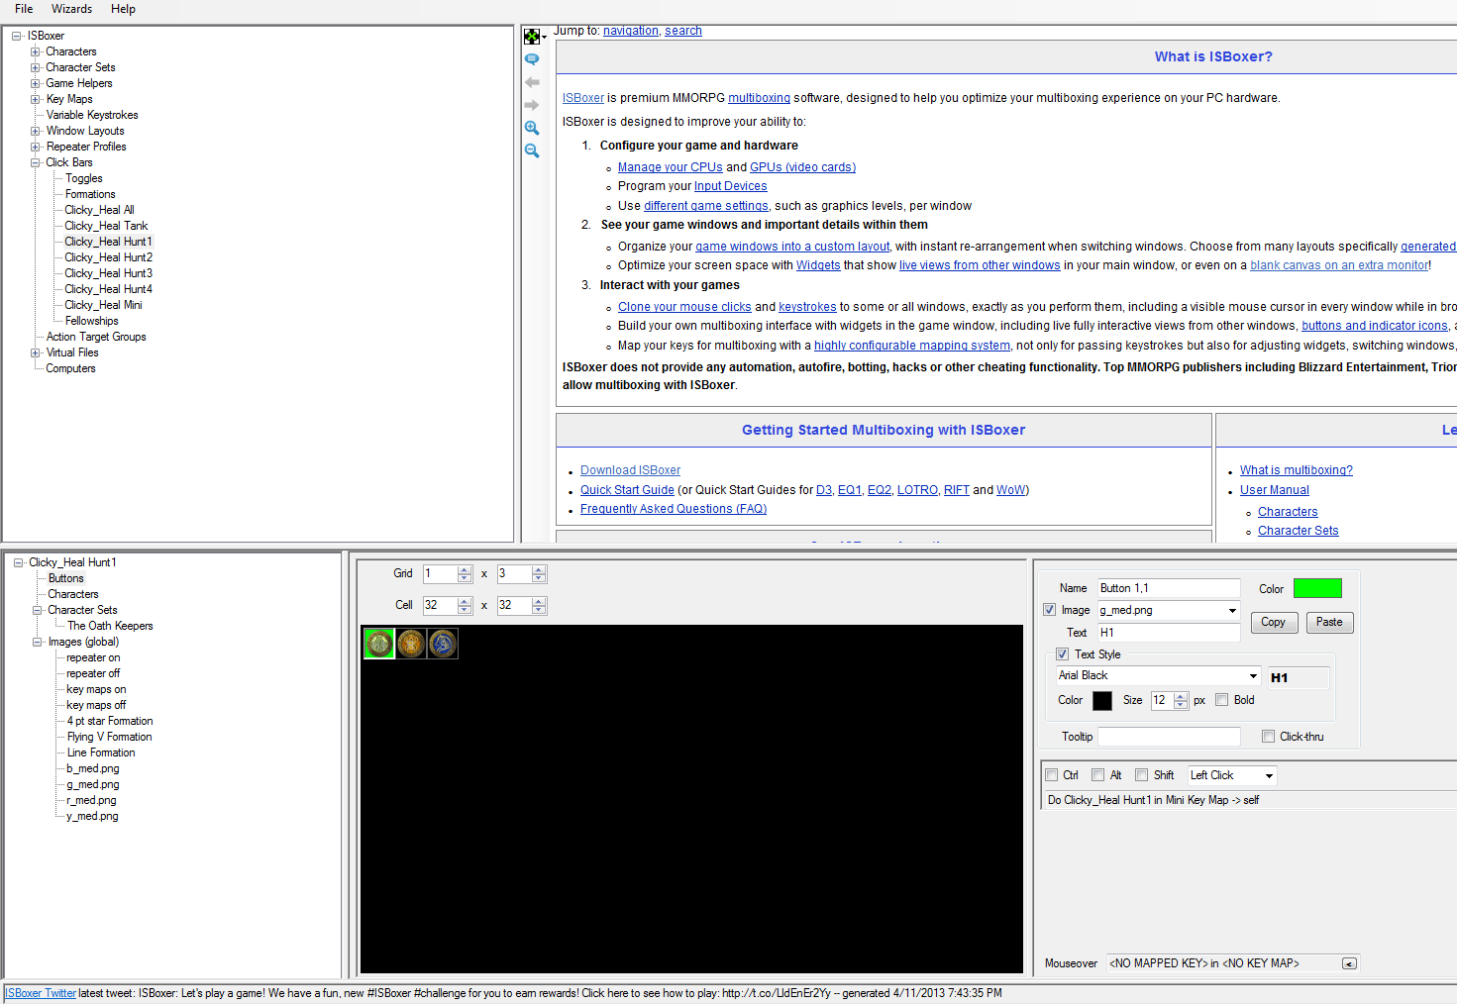
Task: Increase the font Size value
Action: click(x=1181, y=696)
